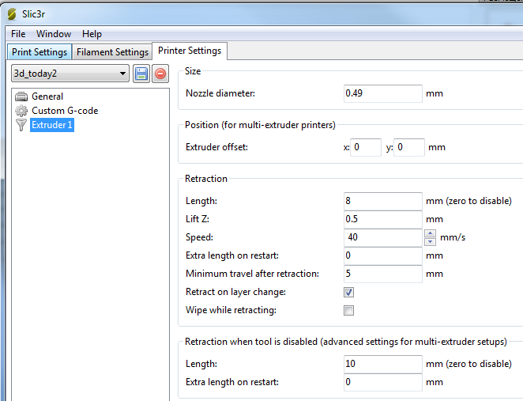Click the red delete preset icon
Image resolution: width=523 pixels, height=401 pixels.
pos(160,74)
